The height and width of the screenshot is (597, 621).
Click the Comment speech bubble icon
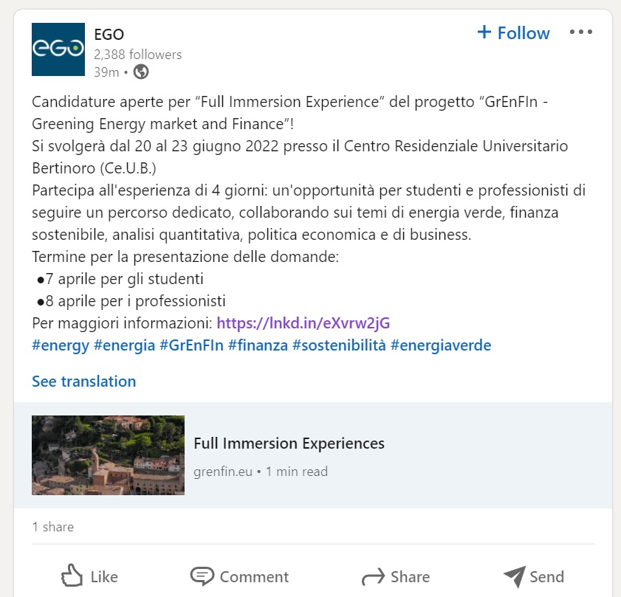click(x=202, y=576)
